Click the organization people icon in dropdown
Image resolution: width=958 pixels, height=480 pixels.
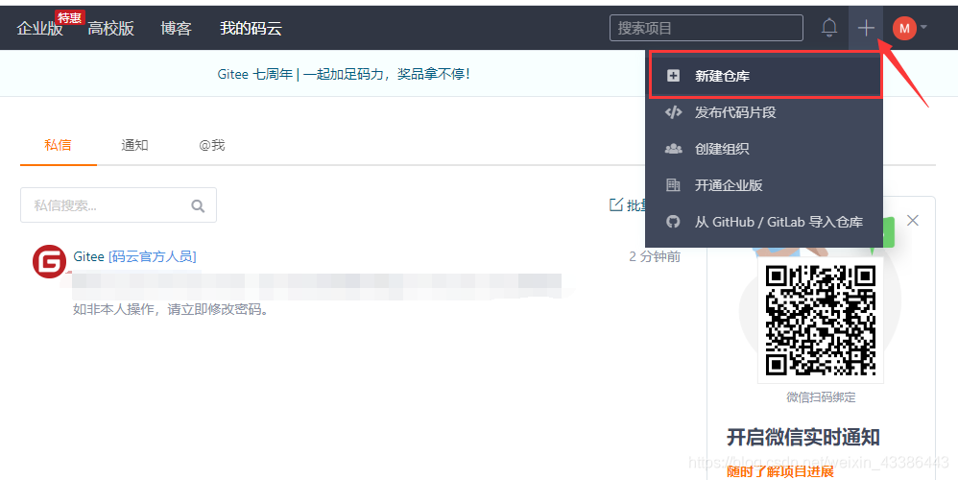coord(673,149)
